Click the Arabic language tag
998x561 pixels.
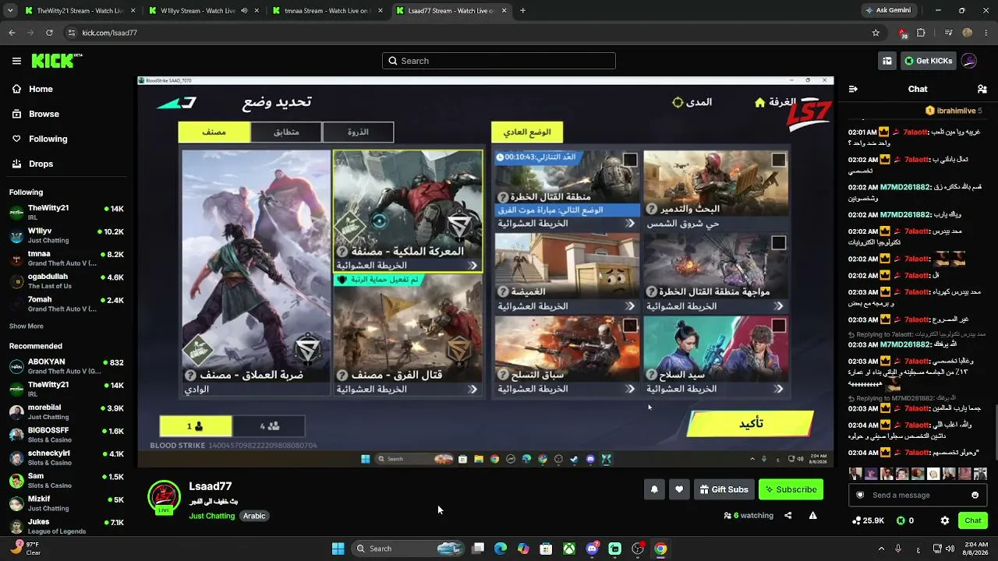[254, 516]
